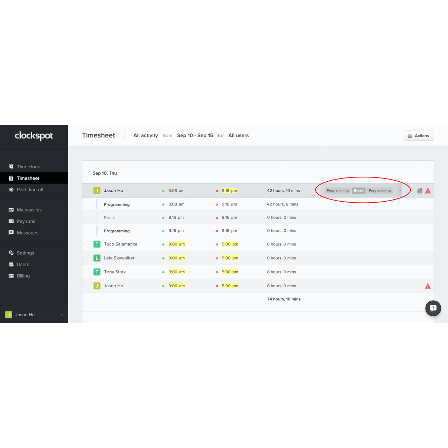
Task: Click the Users icon in sidebar
Action: coord(11,265)
